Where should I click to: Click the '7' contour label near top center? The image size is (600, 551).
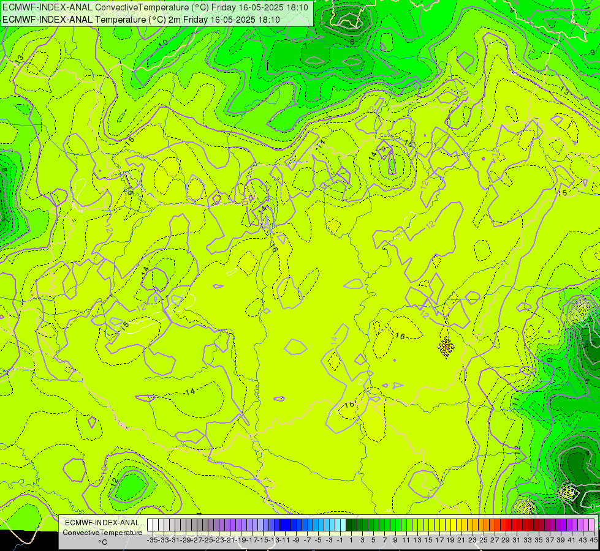coord(305,46)
